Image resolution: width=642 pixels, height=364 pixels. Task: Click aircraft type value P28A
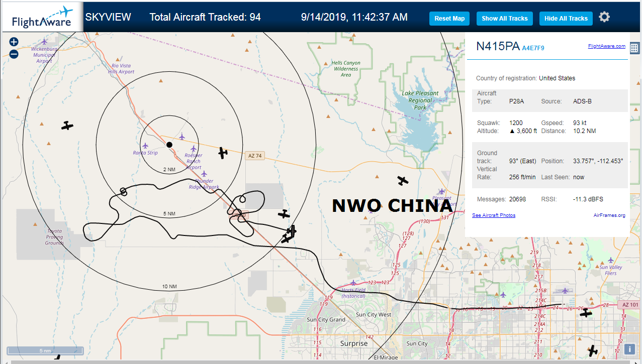click(516, 101)
